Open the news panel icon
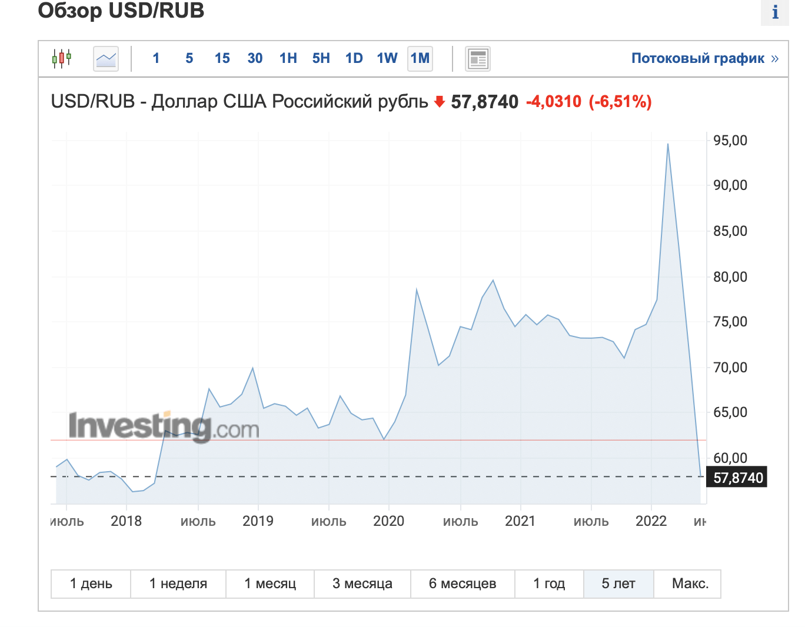This screenshot has width=805, height=627. pyautogui.click(x=478, y=59)
